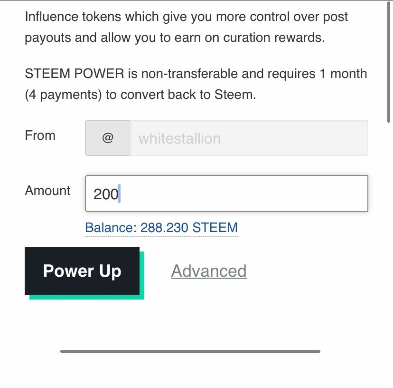Click the @ prefix box beside username
The image size is (393, 388).
(108, 138)
